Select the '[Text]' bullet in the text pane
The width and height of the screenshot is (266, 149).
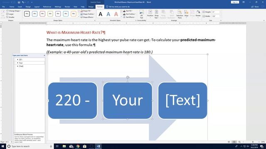pos(29,66)
